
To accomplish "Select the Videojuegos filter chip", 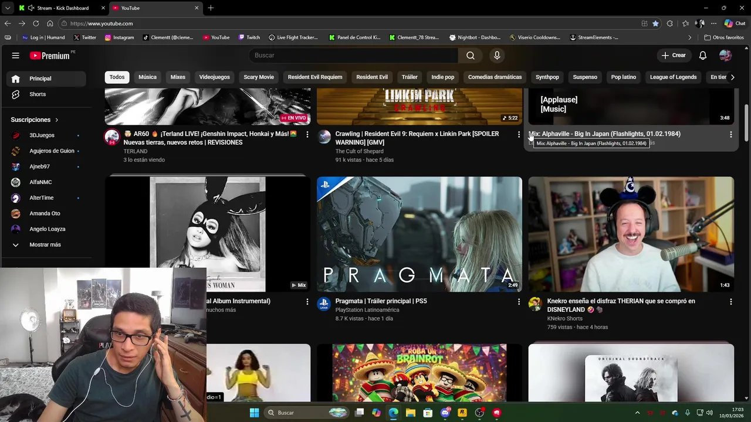I will (214, 77).
